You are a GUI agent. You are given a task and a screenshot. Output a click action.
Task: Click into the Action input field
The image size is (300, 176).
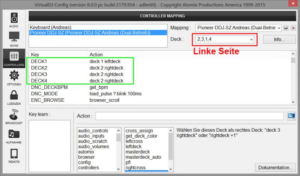pyautogui.click(x=190, y=116)
